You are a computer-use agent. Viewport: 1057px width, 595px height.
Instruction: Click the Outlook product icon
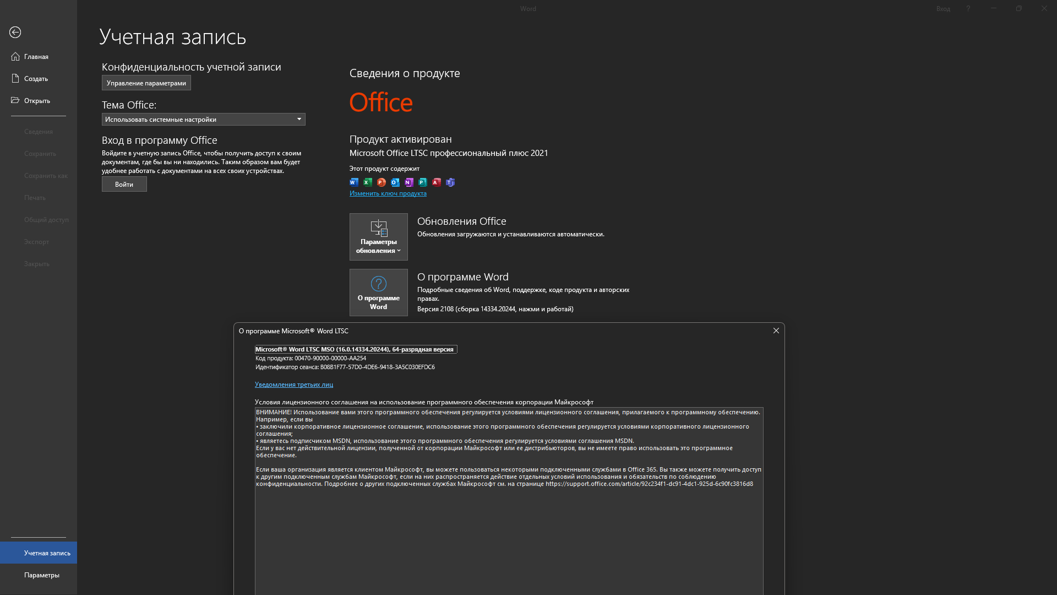click(395, 182)
